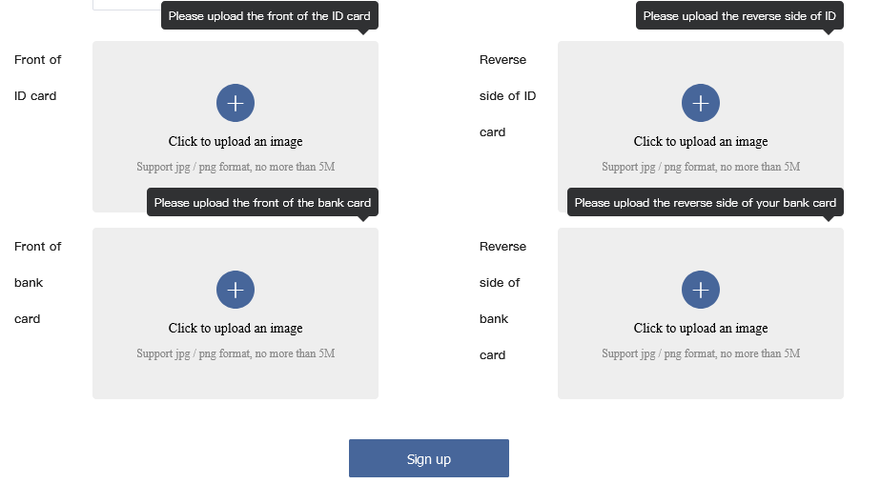The height and width of the screenshot is (484, 881).
Task: Click 'Click to upload an image' for ID reverse
Action: click(x=701, y=142)
